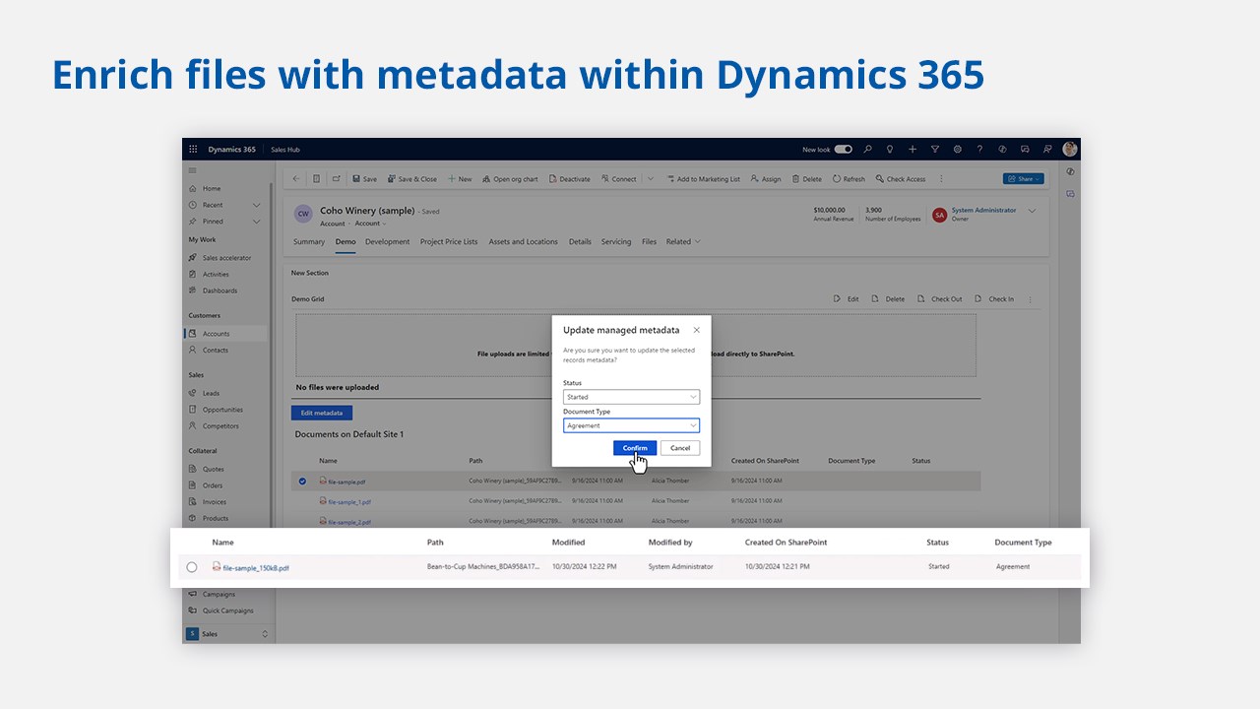Open the Dynamics 365 app launcher waffle icon
Viewport: 1260px width, 709px height.
(193, 150)
